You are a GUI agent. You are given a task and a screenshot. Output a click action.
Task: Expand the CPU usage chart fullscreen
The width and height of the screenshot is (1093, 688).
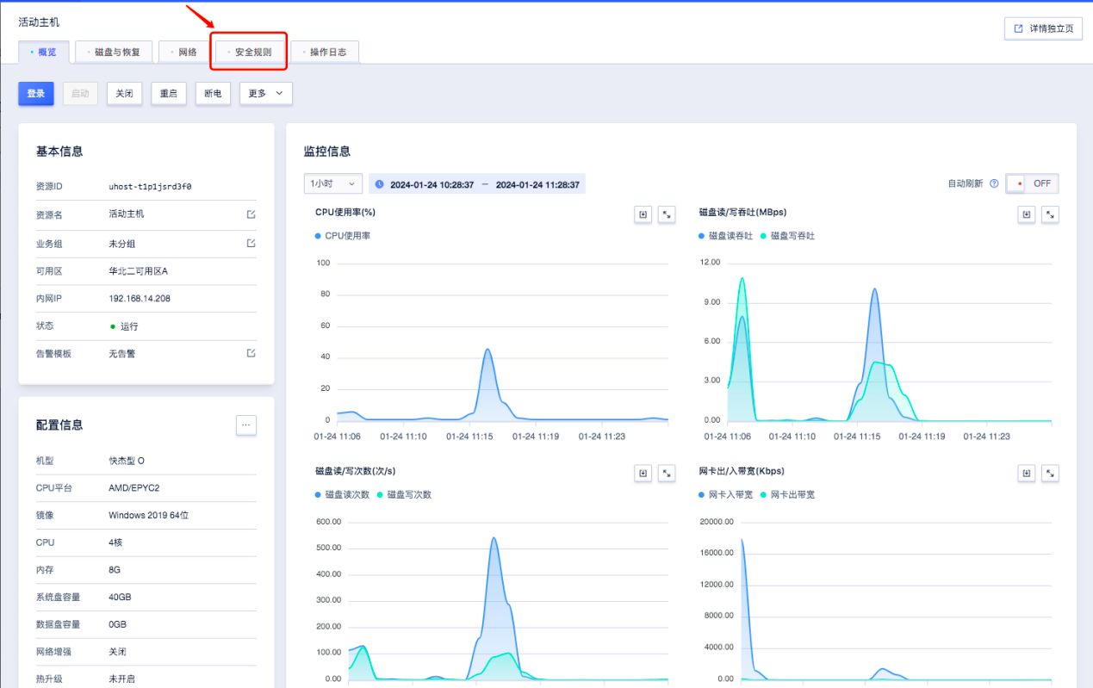pyautogui.click(x=667, y=214)
